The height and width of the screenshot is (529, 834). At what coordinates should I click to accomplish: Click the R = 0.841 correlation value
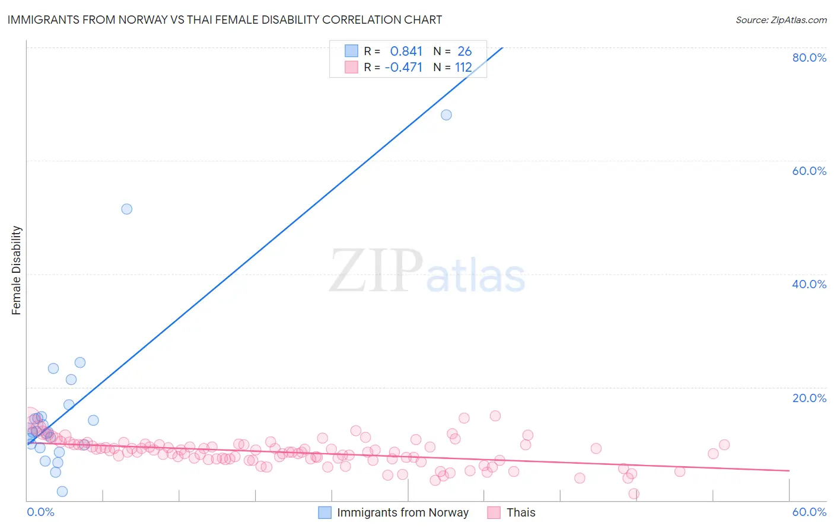coord(393,51)
